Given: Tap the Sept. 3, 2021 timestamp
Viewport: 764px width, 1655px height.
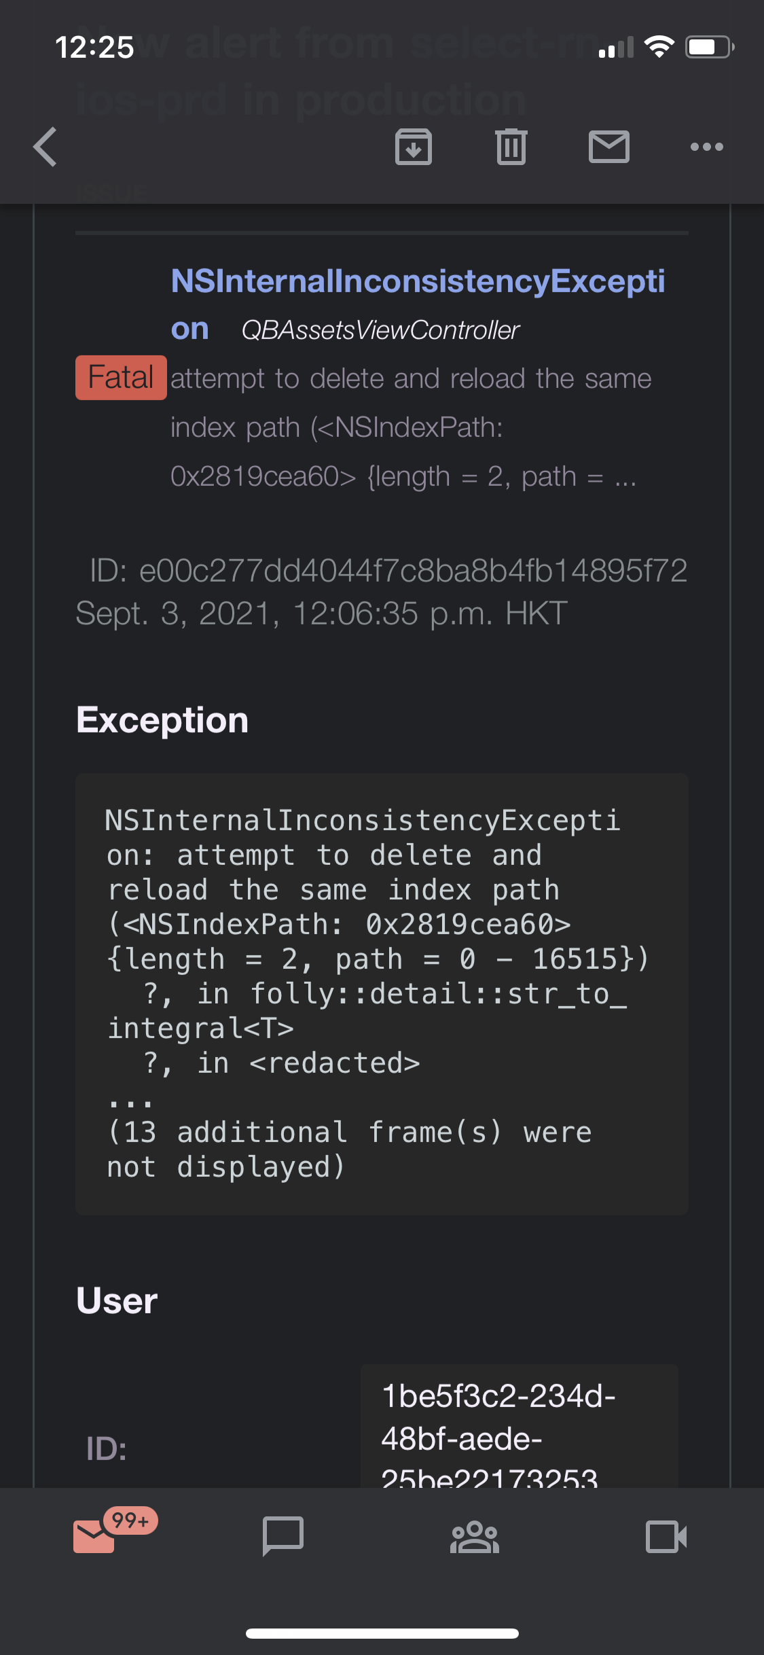Looking at the screenshot, I should tap(321, 613).
